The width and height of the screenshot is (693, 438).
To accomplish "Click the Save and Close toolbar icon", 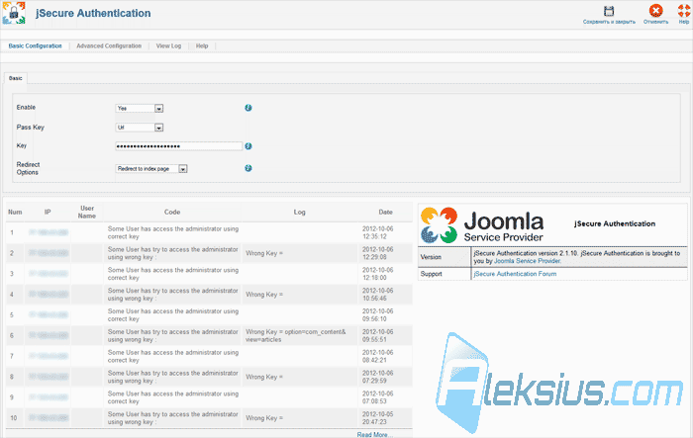I will click(609, 11).
